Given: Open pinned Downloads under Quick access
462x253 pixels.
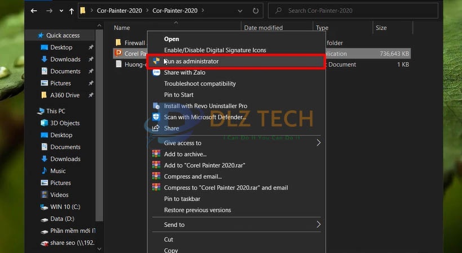Looking at the screenshot, I should tap(65, 59).
